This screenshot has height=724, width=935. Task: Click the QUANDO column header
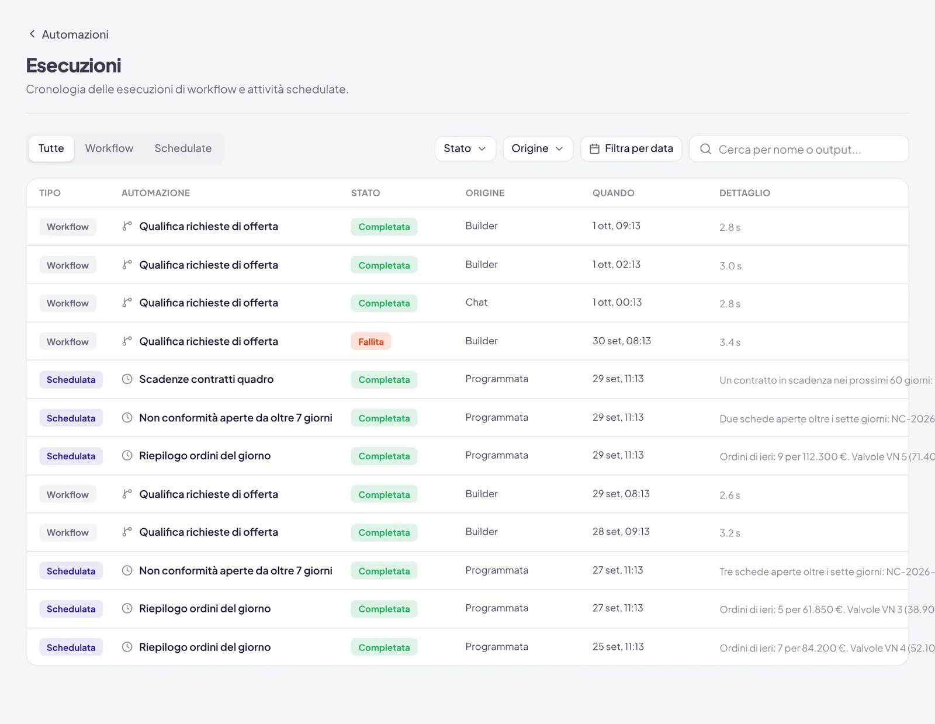[x=614, y=193]
